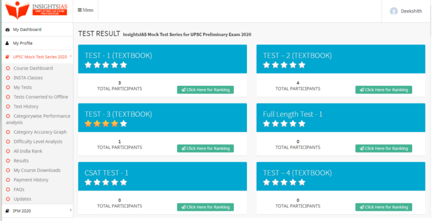This screenshot has width=437, height=221.
Task: Click the first star on TEST - 1 (TEXTBOOK)
Action: click(88, 65)
